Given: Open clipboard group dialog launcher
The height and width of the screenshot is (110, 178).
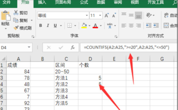Looking at the screenshot, I should pyautogui.click(x=33, y=36).
